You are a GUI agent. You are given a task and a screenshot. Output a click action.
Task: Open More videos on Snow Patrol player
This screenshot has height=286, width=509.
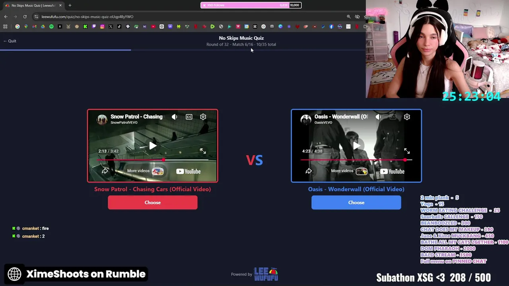click(x=145, y=171)
